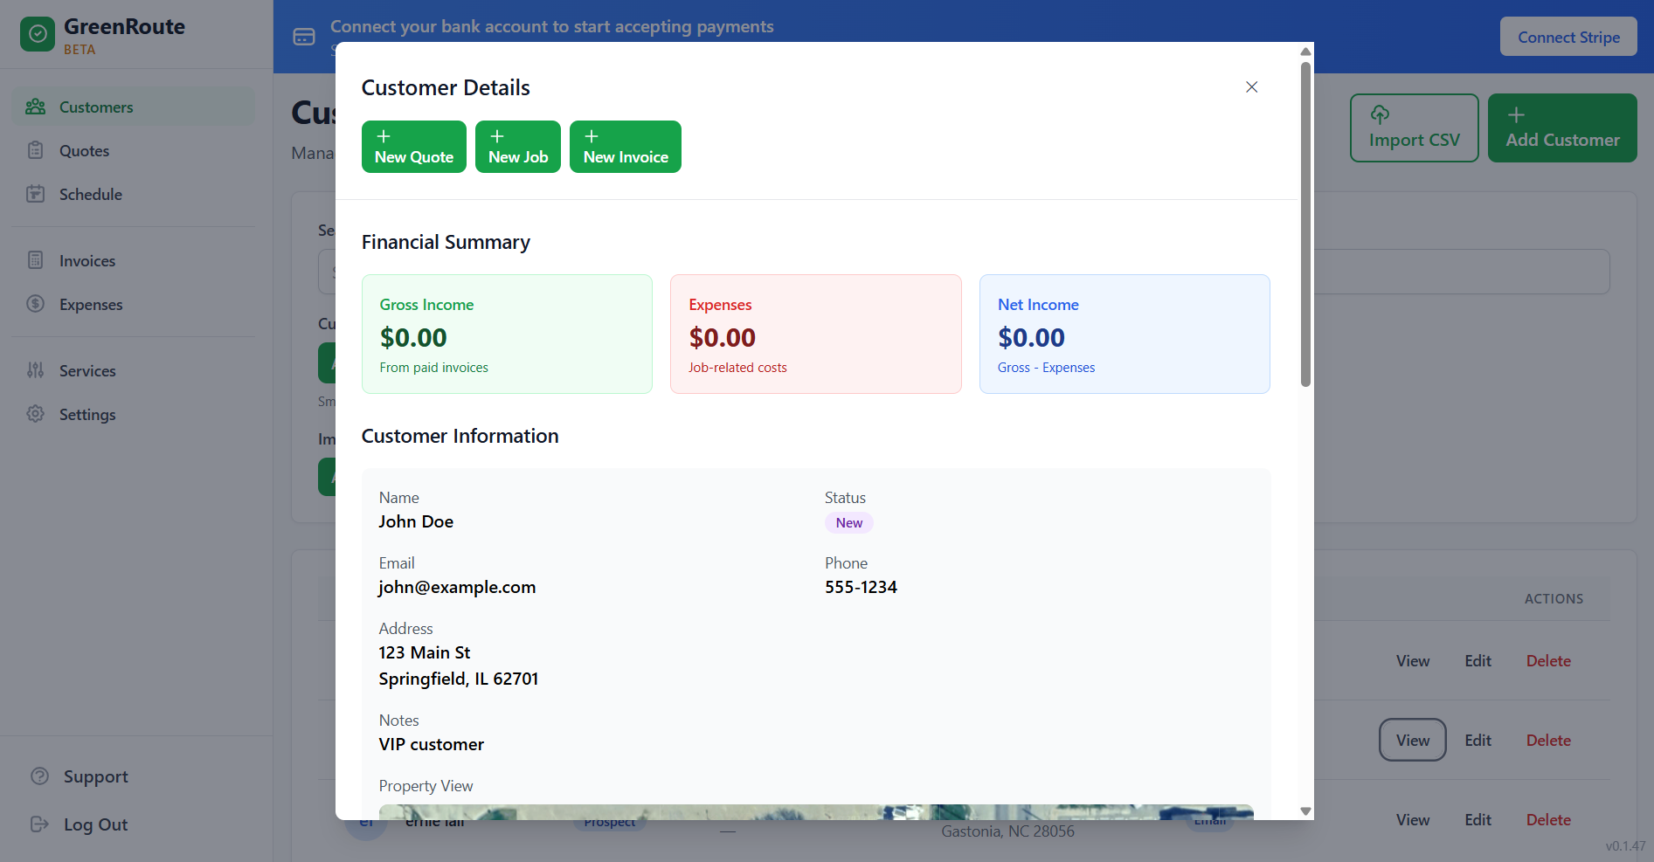Click the Support link label
Viewport: 1654px width, 862px height.
pyautogui.click(x=96, y=776)
